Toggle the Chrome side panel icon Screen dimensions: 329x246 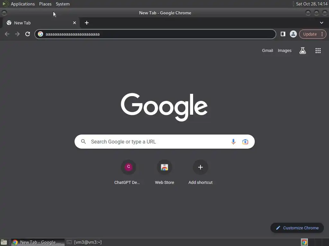(283, 34)
